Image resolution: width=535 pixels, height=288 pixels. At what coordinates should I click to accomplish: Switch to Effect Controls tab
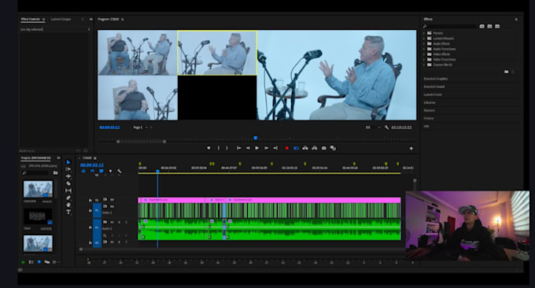31,19
